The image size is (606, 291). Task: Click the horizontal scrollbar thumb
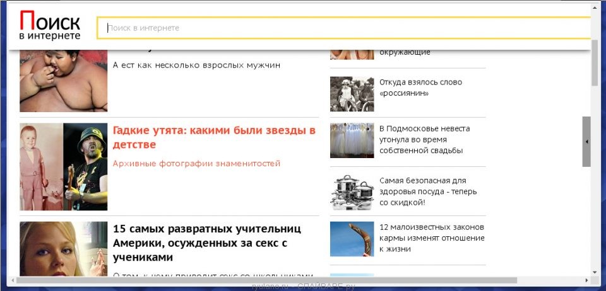(x=266, y=280)
